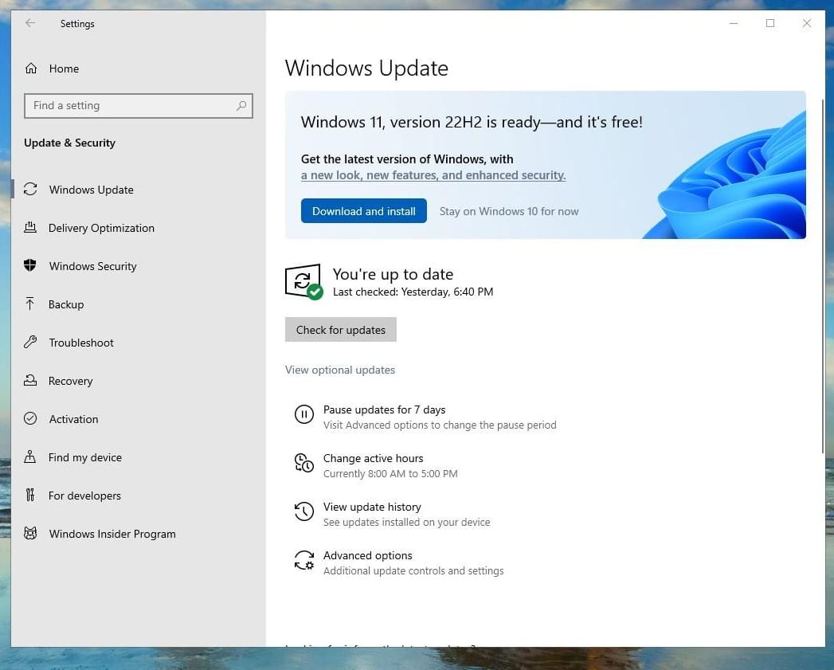This screenshot has height=670, width=834.
Task: Click the Home house icon
Action: [x=31, y=69]
